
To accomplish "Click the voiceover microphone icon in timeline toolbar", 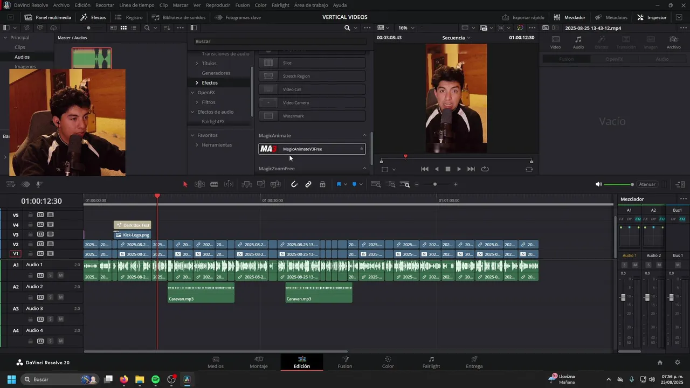I will click(x=39, y=184).
